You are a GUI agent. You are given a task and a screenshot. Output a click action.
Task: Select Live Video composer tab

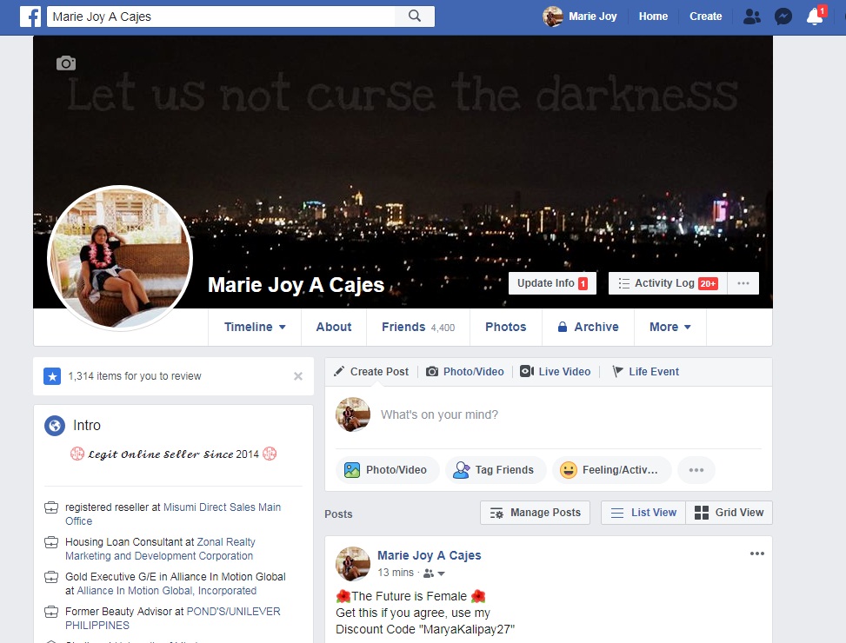[556, 372]
